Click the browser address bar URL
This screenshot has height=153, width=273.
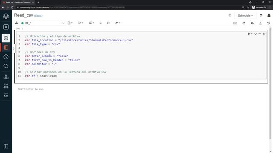click(x=72, y=8)
